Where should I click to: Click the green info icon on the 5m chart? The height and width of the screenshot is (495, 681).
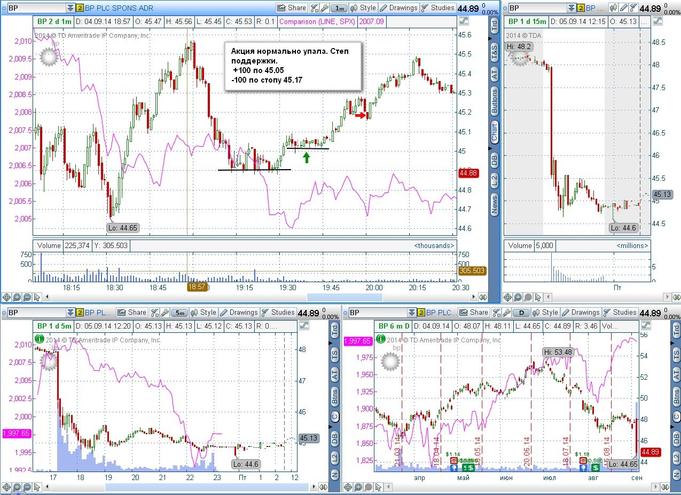(39, 339)
